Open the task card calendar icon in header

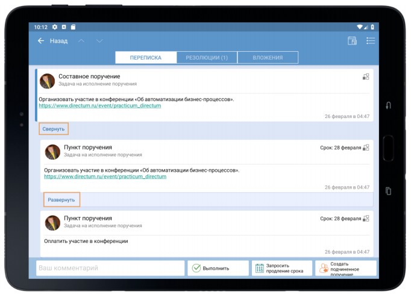click(x=353, y=41)
